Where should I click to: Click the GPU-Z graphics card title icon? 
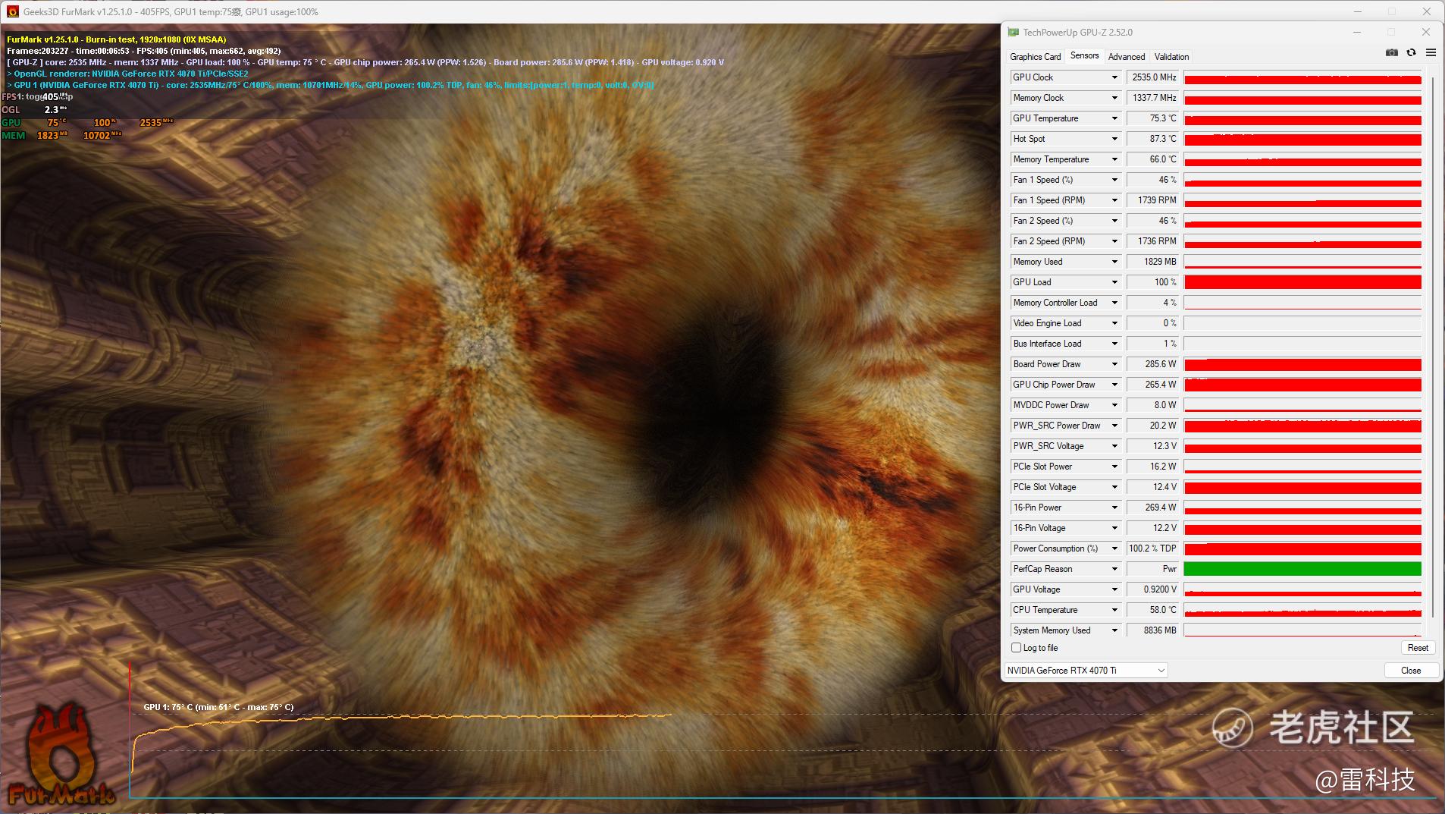click(x=1014, y=33)
